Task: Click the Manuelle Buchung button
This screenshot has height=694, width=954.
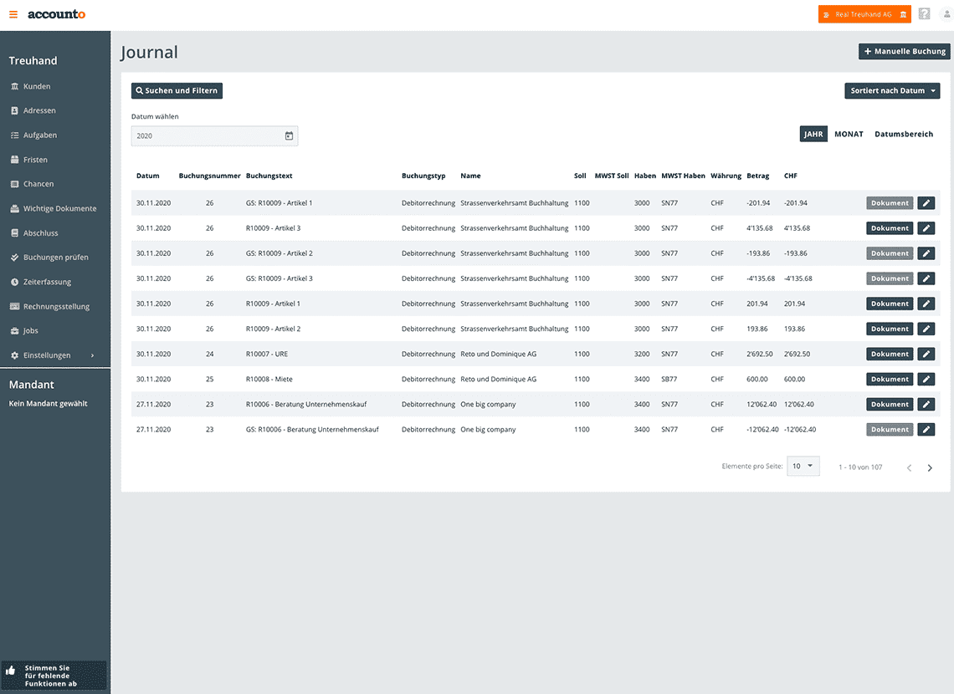Action: [x=905, y=51]
